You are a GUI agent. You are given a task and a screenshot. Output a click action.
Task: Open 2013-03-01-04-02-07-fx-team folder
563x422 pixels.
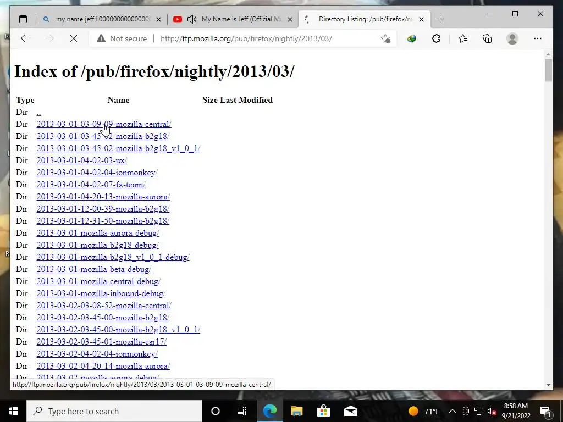[x=91, y=185]
